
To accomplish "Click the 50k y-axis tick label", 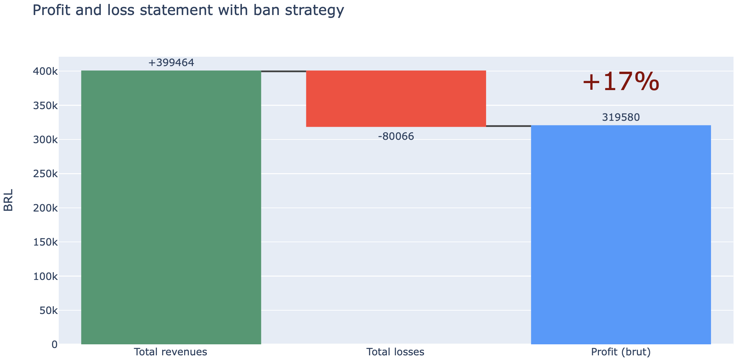I will 49,311.
